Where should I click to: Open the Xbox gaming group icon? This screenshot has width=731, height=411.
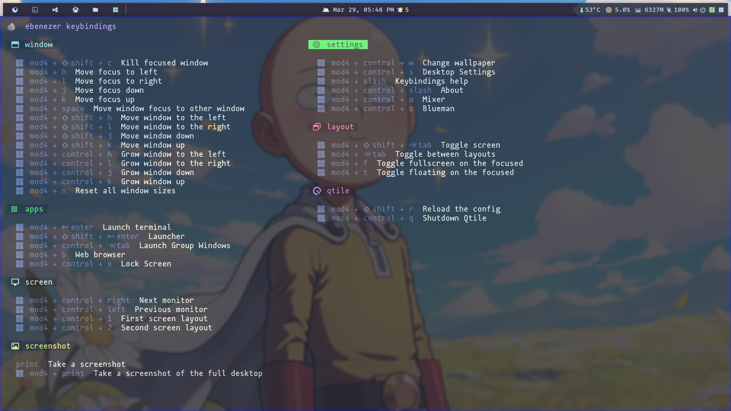coord(75,10)
